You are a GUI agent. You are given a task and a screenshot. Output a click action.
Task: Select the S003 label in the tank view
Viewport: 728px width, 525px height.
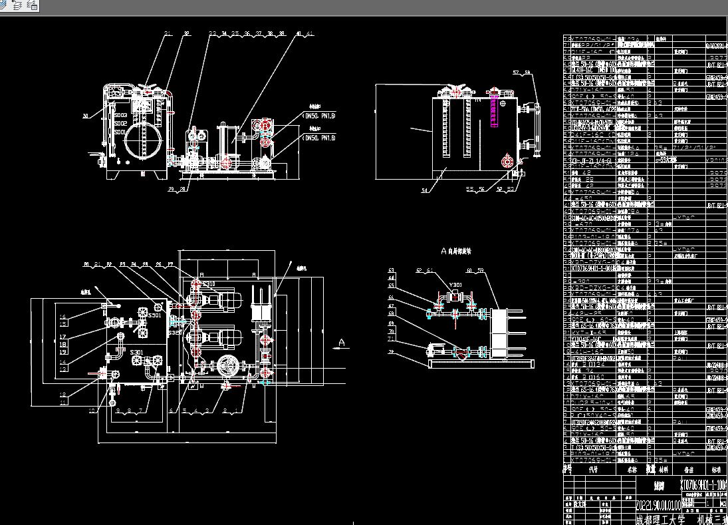(121, 115)
